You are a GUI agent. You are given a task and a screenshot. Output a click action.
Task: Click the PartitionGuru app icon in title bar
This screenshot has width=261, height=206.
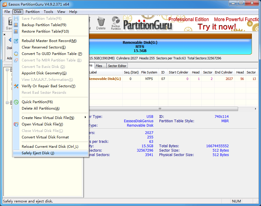[x=5, y=4]
